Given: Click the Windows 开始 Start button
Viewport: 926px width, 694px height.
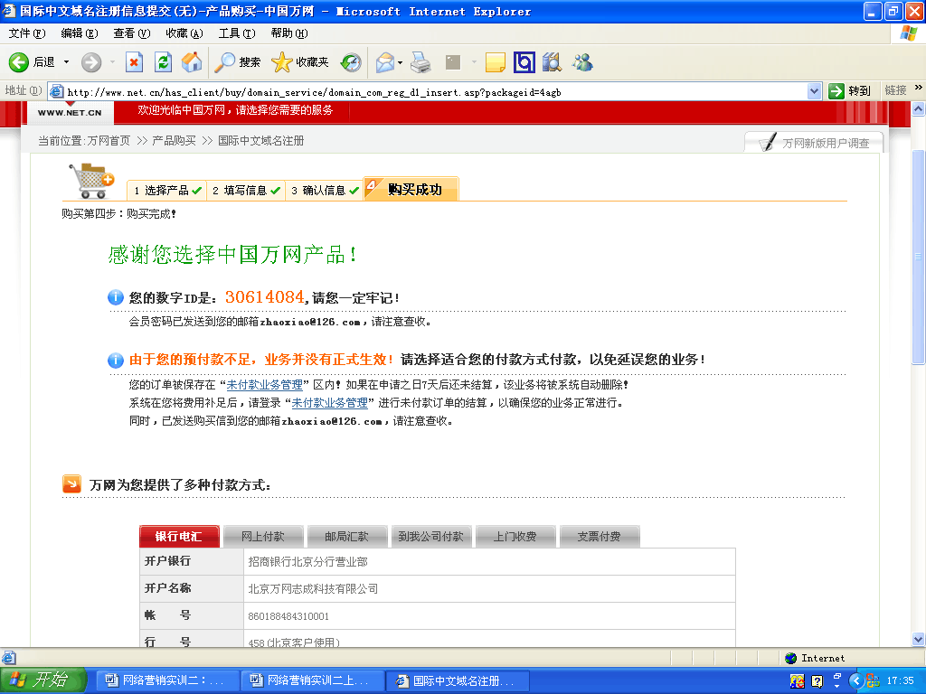Looking at the screenshot, I should coord(43,680).
